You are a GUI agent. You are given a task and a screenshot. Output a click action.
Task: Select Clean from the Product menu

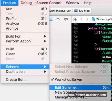click(25, 54)
